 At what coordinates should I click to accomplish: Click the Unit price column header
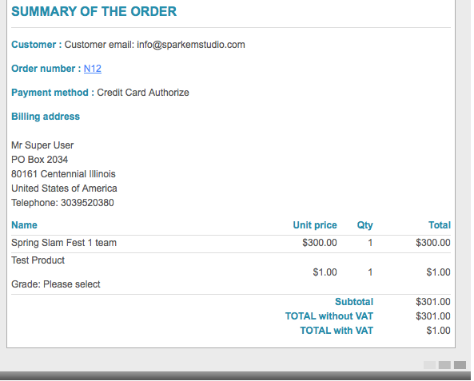[x=315, y=225]
